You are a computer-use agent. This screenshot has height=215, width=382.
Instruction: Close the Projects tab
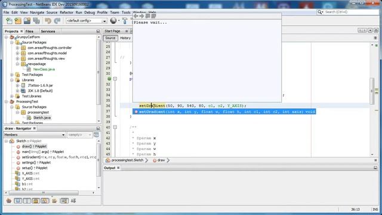pyautogui.click(x=21, y=31)
